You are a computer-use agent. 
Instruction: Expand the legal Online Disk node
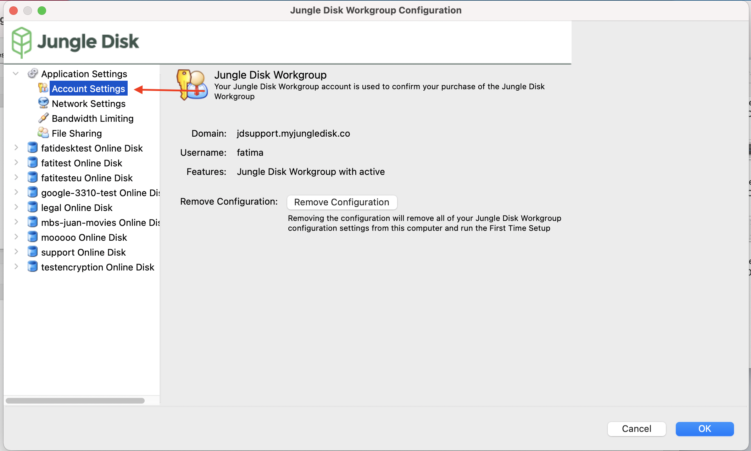pyautogui.click(x=16, y=207)
